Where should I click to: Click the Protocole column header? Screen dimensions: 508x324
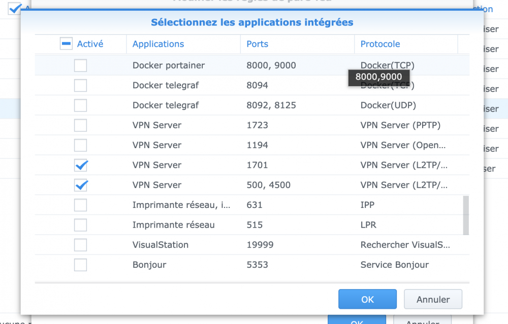click(x=380, y=44)
